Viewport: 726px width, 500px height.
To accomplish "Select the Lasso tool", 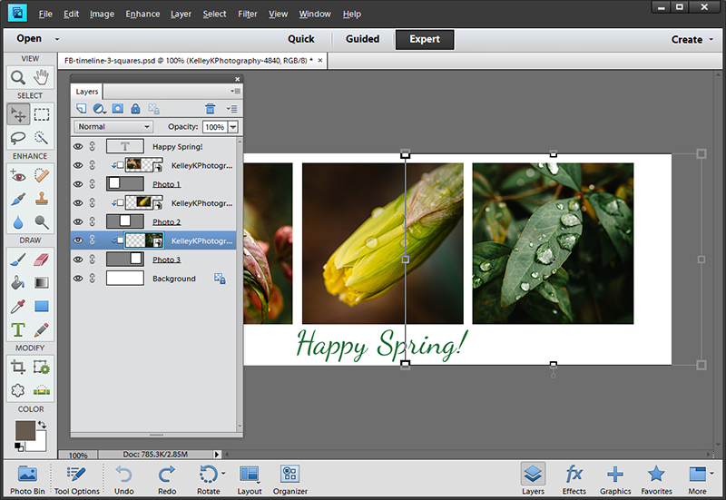I will point(18,138).
